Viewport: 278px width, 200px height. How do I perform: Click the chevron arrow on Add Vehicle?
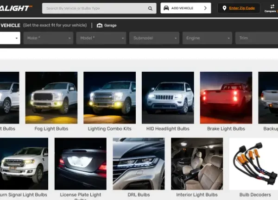(x=205, y=8)
